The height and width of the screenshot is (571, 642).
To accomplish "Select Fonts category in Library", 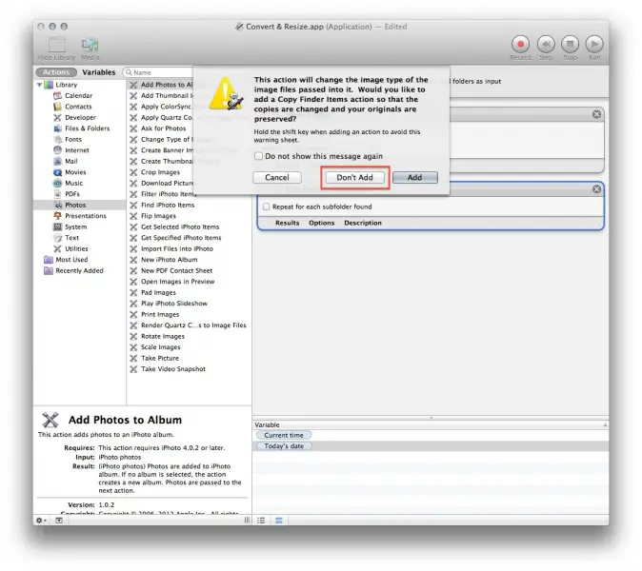I will (73, 139).
